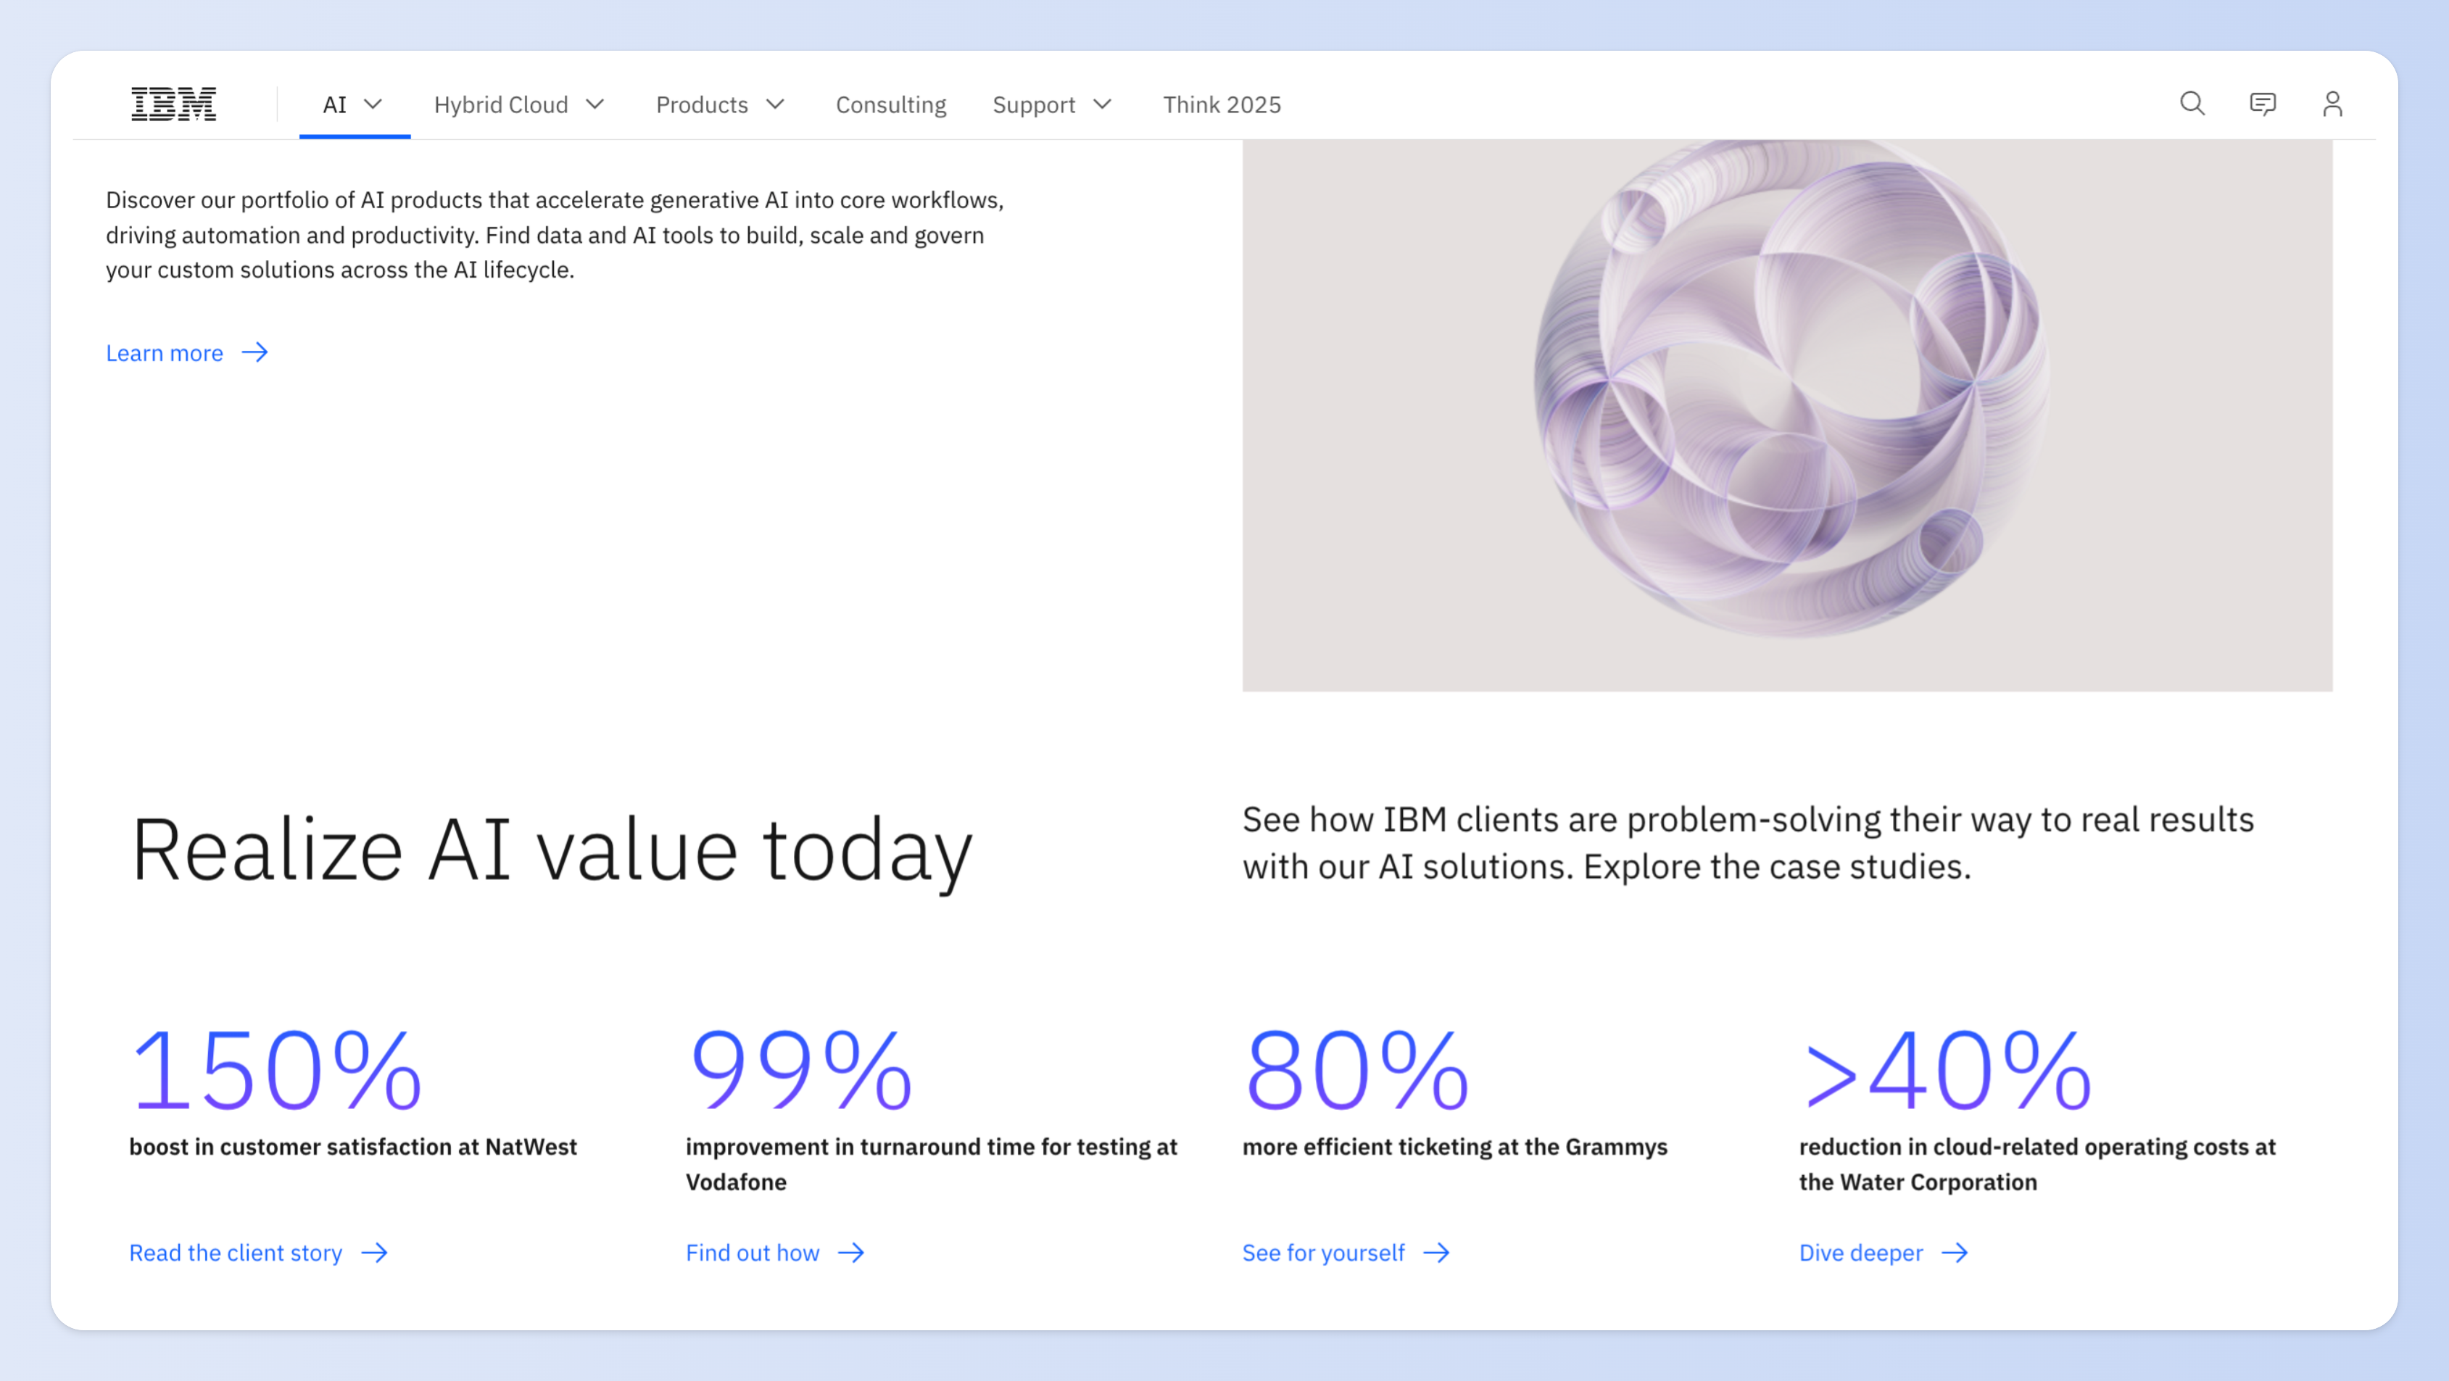2449x1381 pixels.
Task: Expand the Hybrid Cloud dropdown chevron
Action: click(595, 104)
